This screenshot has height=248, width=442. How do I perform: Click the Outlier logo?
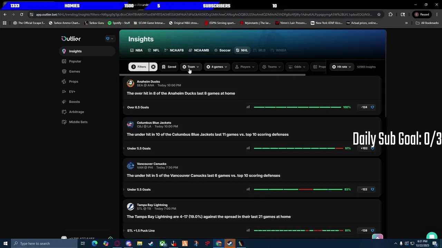pyautogui.click(x=71, y=39)
